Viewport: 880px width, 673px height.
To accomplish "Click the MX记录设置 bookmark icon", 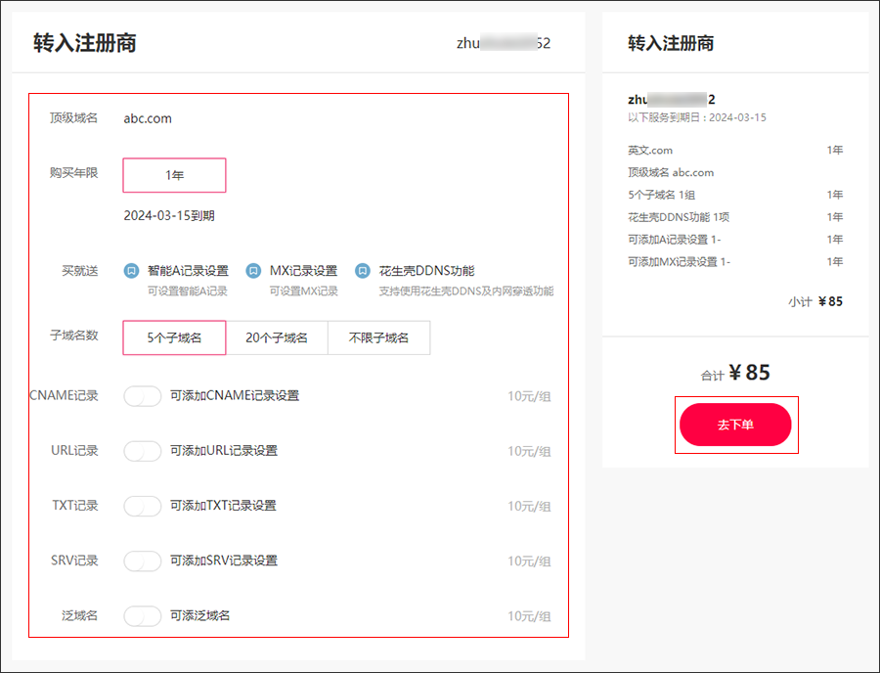I will pyautogui.click(x=253, y=271).
